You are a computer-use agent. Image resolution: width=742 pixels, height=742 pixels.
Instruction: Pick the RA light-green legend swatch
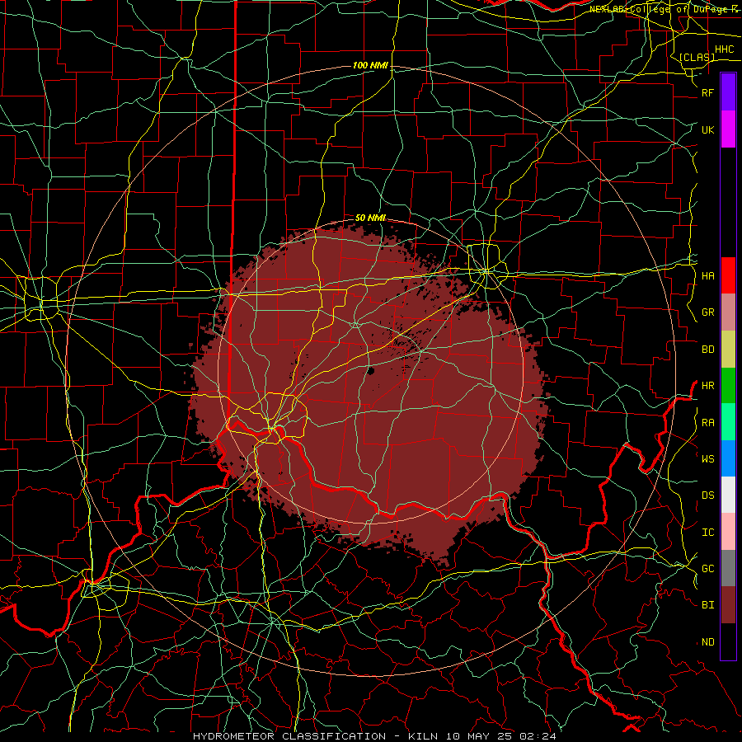click(728, 422)
